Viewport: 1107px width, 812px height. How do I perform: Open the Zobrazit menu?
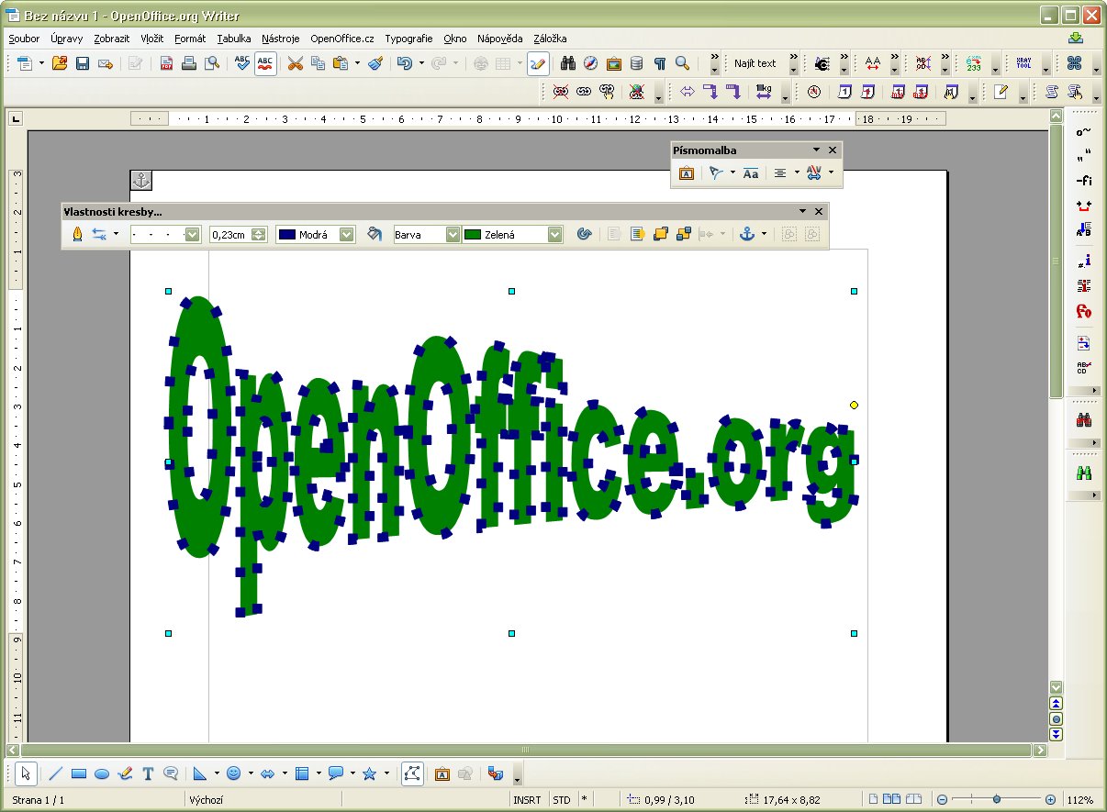click(x=112, y=39)
